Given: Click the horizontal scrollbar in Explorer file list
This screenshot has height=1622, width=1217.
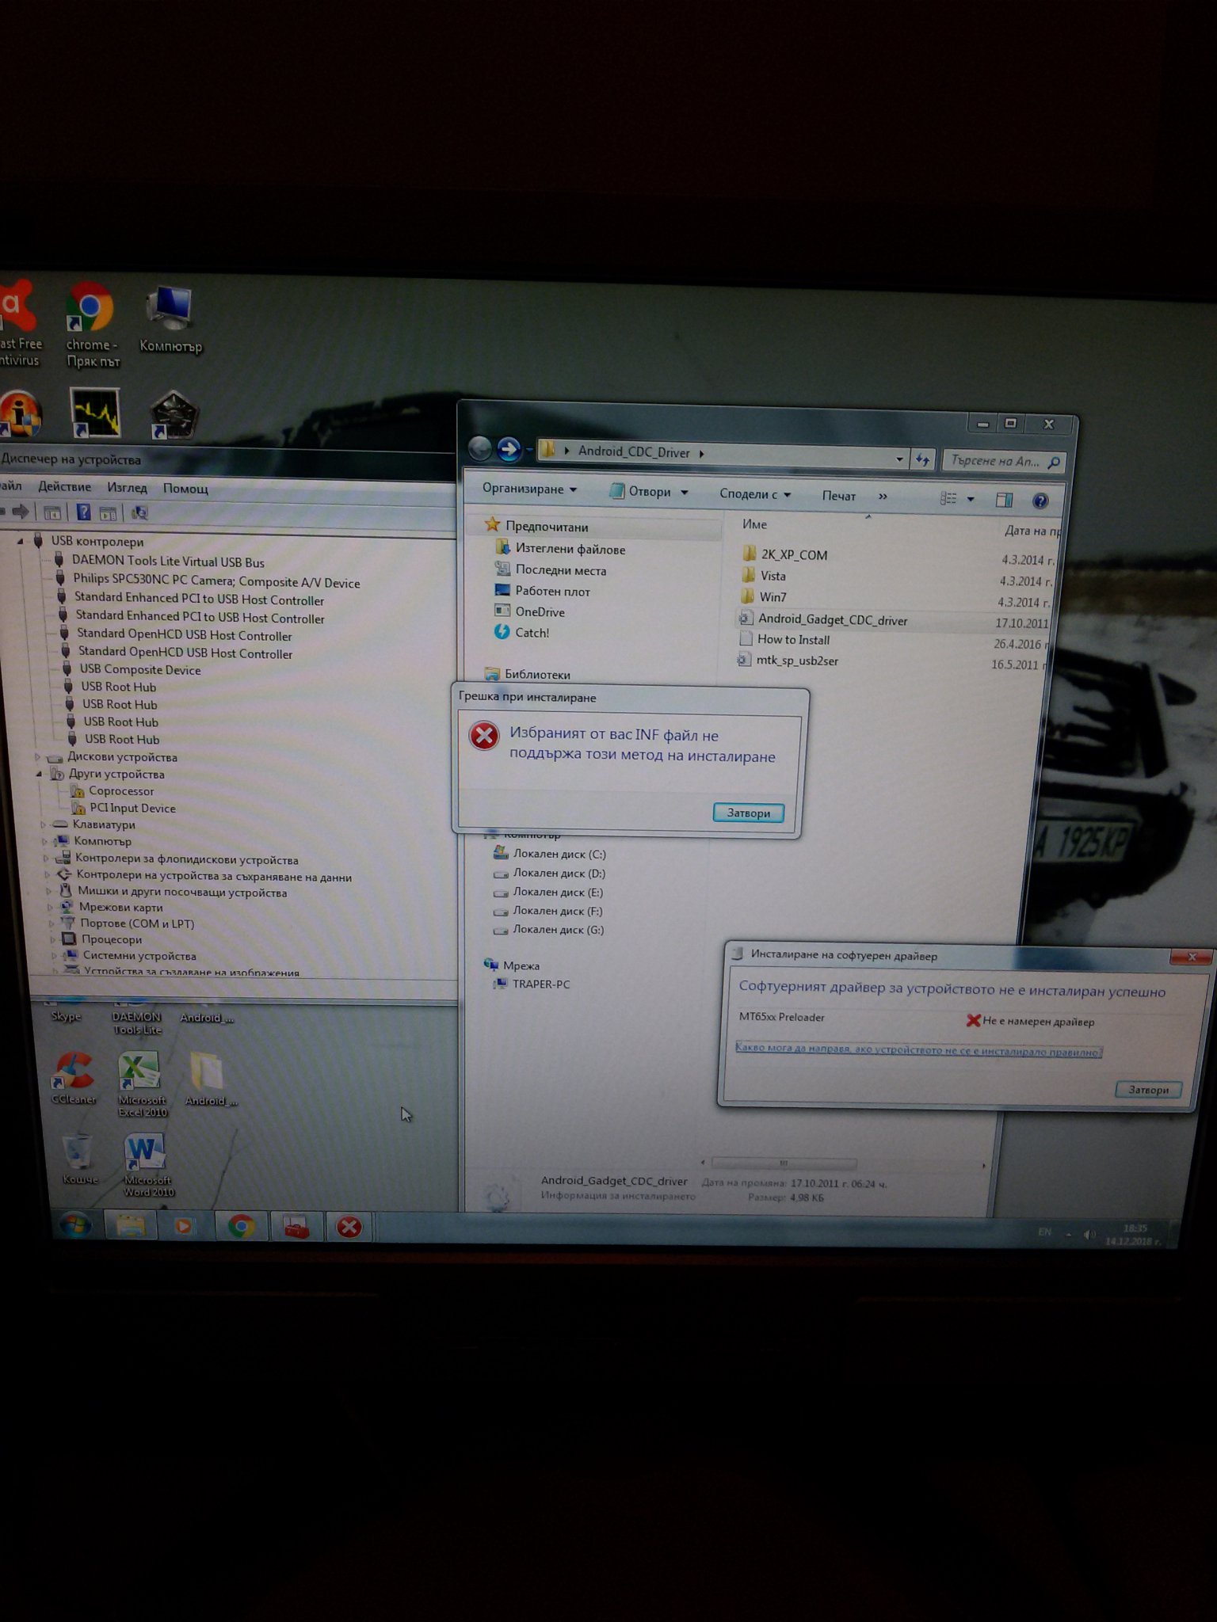Looking at the screenshot, I should (783, 1163).
